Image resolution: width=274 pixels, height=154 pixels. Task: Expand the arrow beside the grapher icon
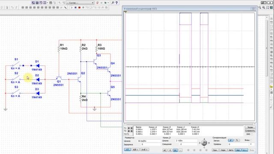pos(48,3)
